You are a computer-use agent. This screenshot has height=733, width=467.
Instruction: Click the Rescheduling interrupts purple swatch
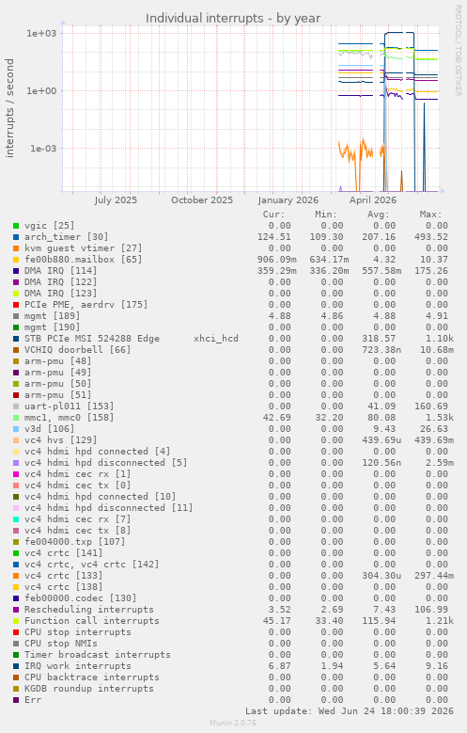(16, 610)
